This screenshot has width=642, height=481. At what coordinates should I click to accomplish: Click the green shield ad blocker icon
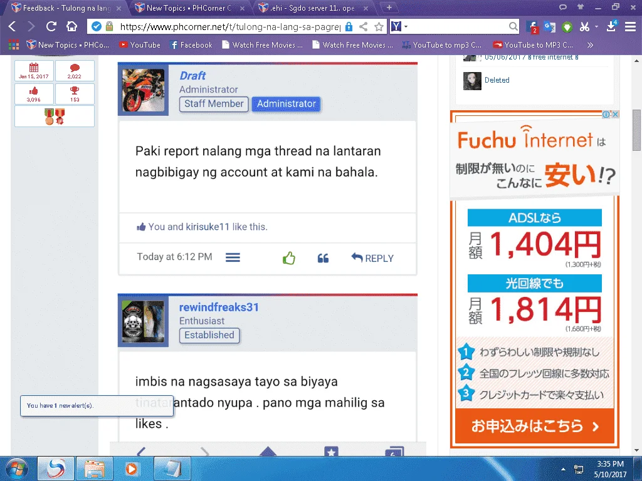tap(567, 27)
